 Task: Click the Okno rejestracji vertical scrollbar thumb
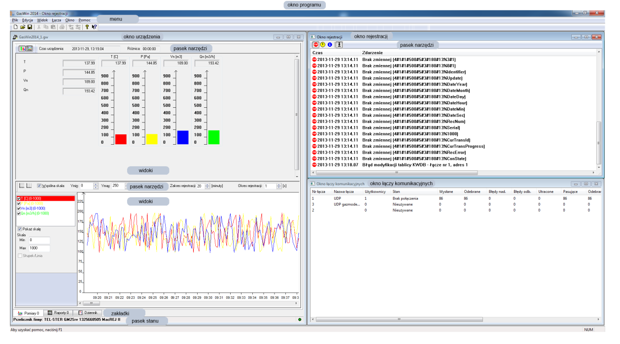pos(599,143)
